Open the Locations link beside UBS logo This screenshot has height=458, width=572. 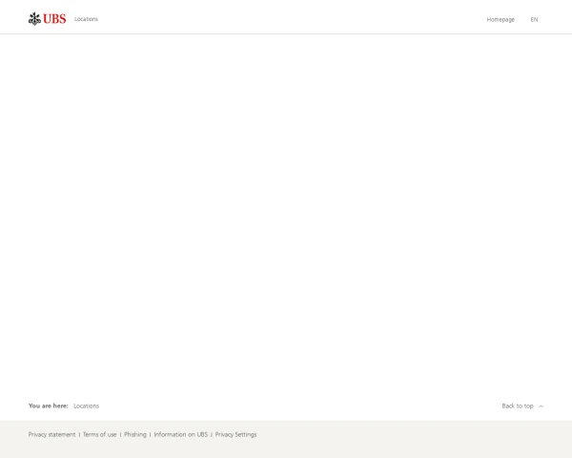coord(86,19)
